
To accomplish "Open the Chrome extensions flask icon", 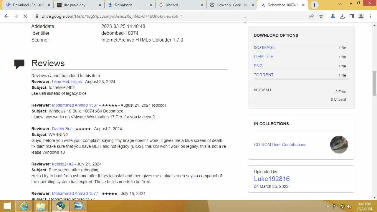I will [333, 16].
